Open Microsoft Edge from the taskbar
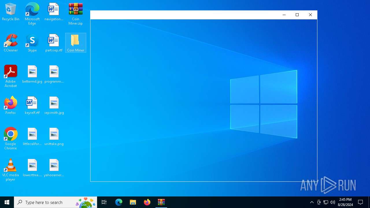The width and height of the screenshot is (370, 208). point(119,202)
